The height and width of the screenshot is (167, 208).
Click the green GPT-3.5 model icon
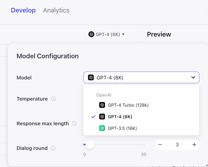[x=102, y=128]
